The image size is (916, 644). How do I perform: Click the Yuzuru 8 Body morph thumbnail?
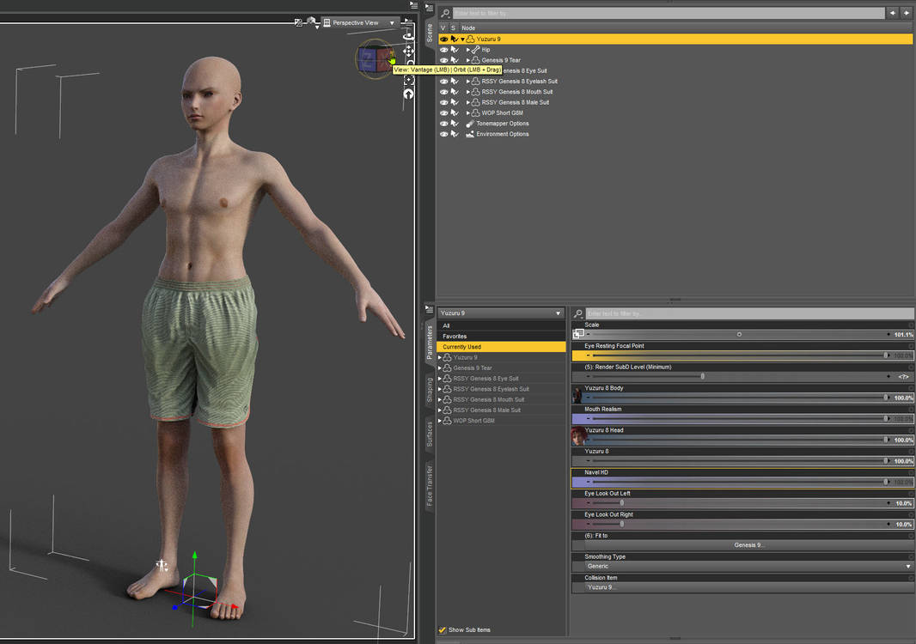[577, 395]
